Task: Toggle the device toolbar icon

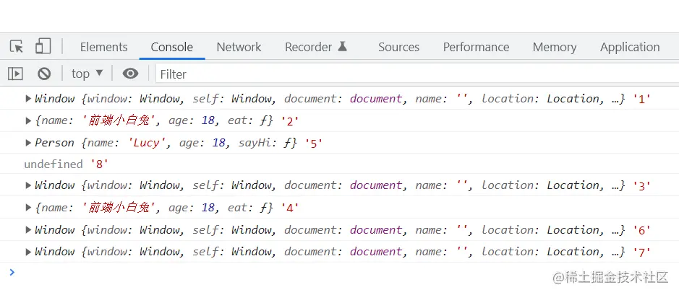Action: [x=43, y=47]
